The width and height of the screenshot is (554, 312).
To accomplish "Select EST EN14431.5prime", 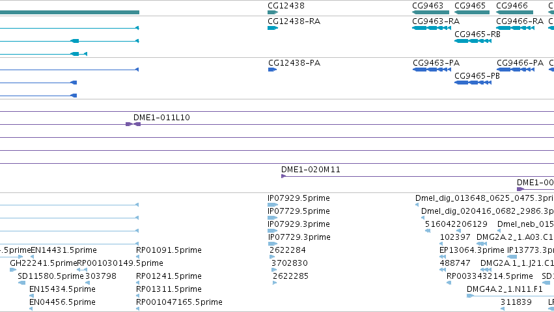I will click(x=32, y=257).
